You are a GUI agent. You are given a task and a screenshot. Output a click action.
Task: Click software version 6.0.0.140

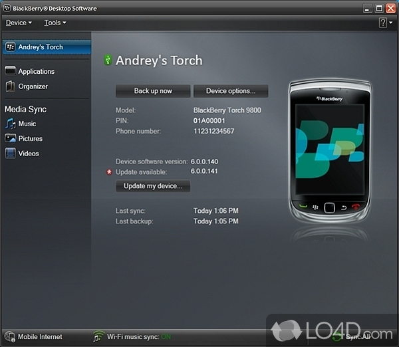[204, 162]
